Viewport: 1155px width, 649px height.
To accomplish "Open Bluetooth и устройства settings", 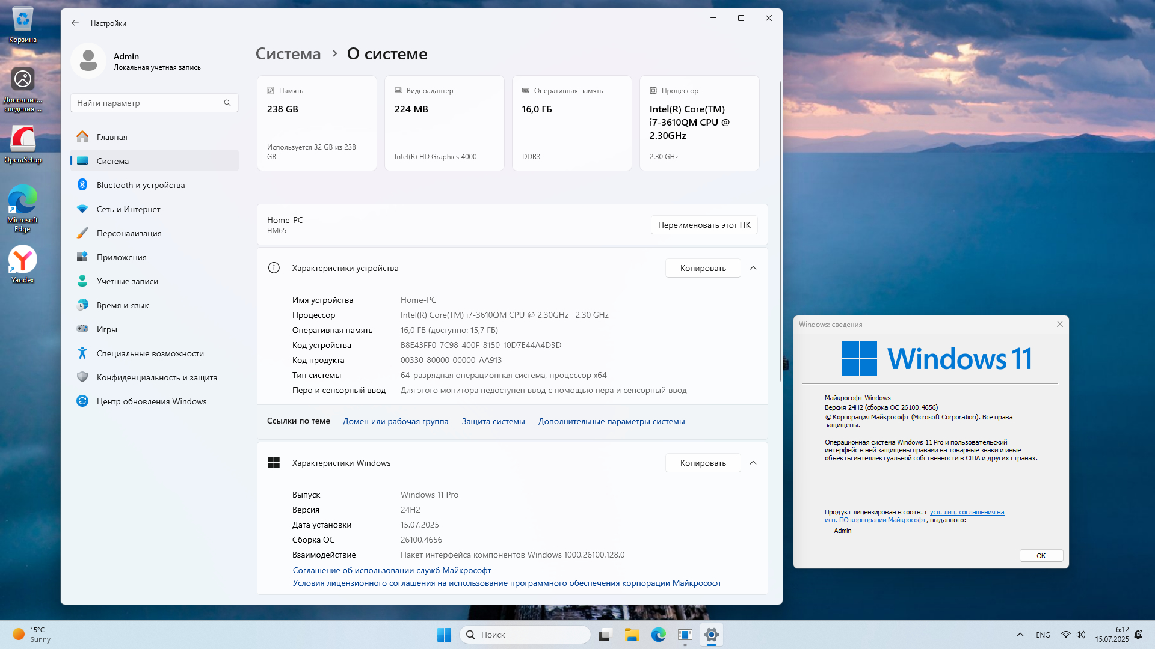I will (140, 185).
